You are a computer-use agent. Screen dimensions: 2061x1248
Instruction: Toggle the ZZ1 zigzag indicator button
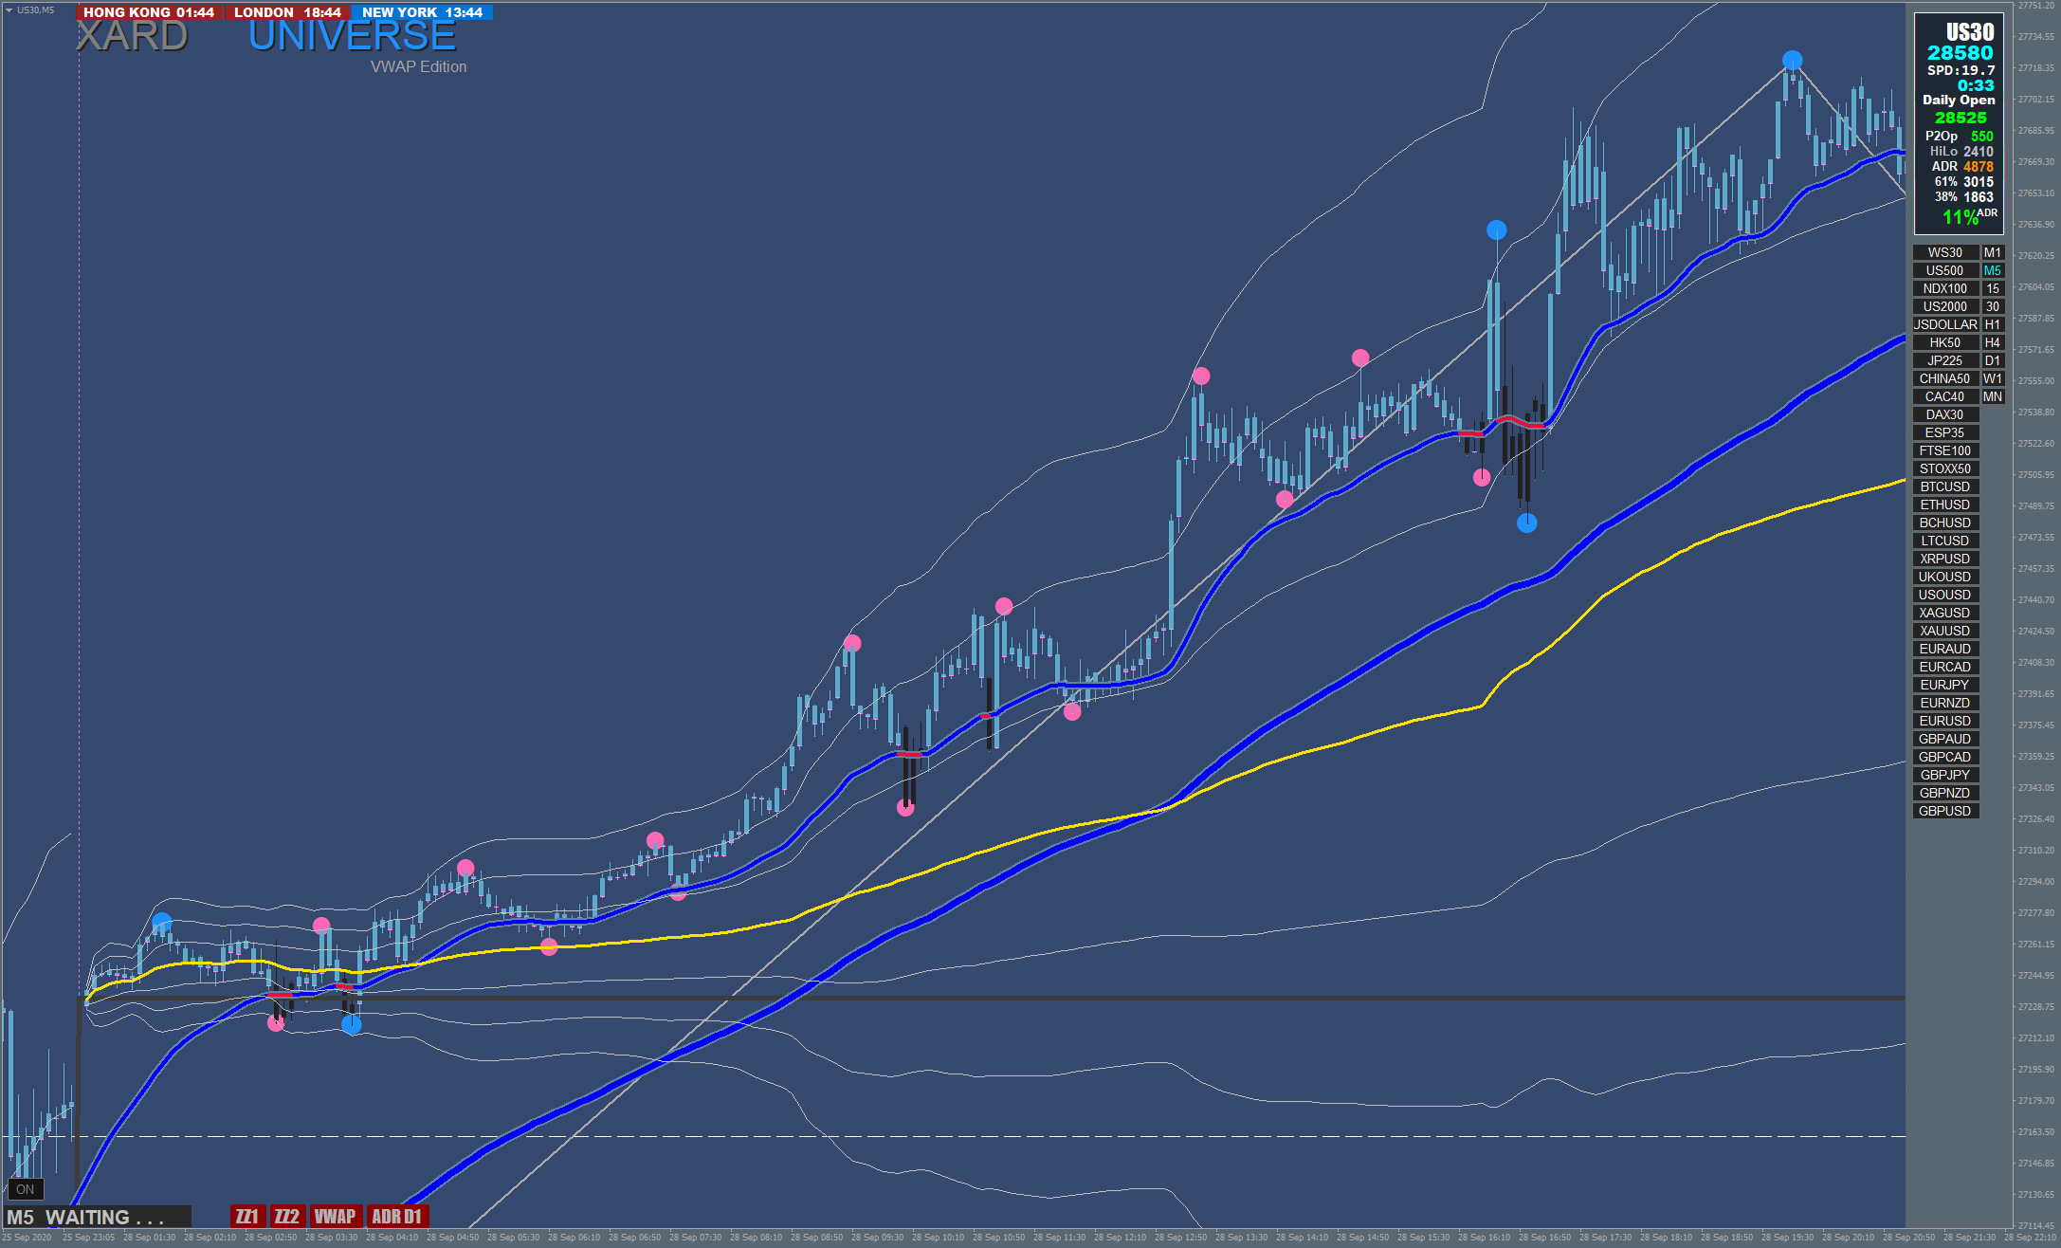[x=246, y=1217]
